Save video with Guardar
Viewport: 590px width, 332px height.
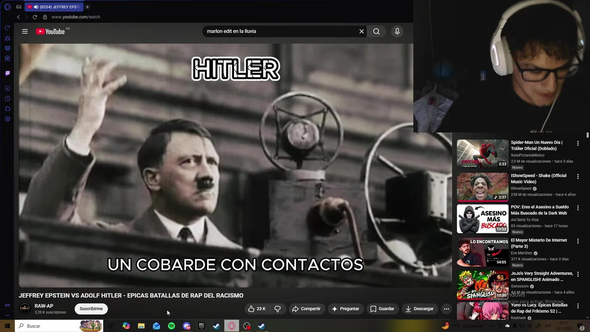382,309
